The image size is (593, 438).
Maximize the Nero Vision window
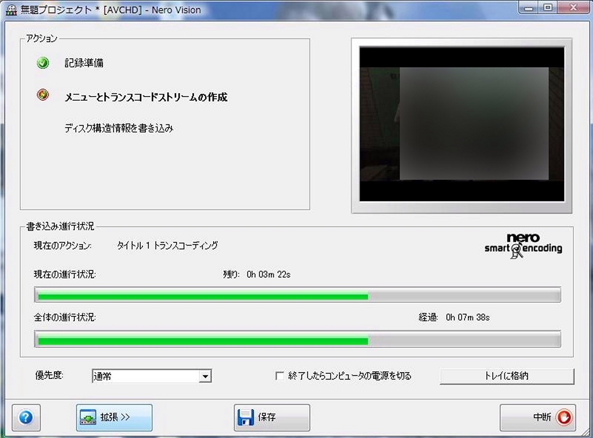pos(548,8)
